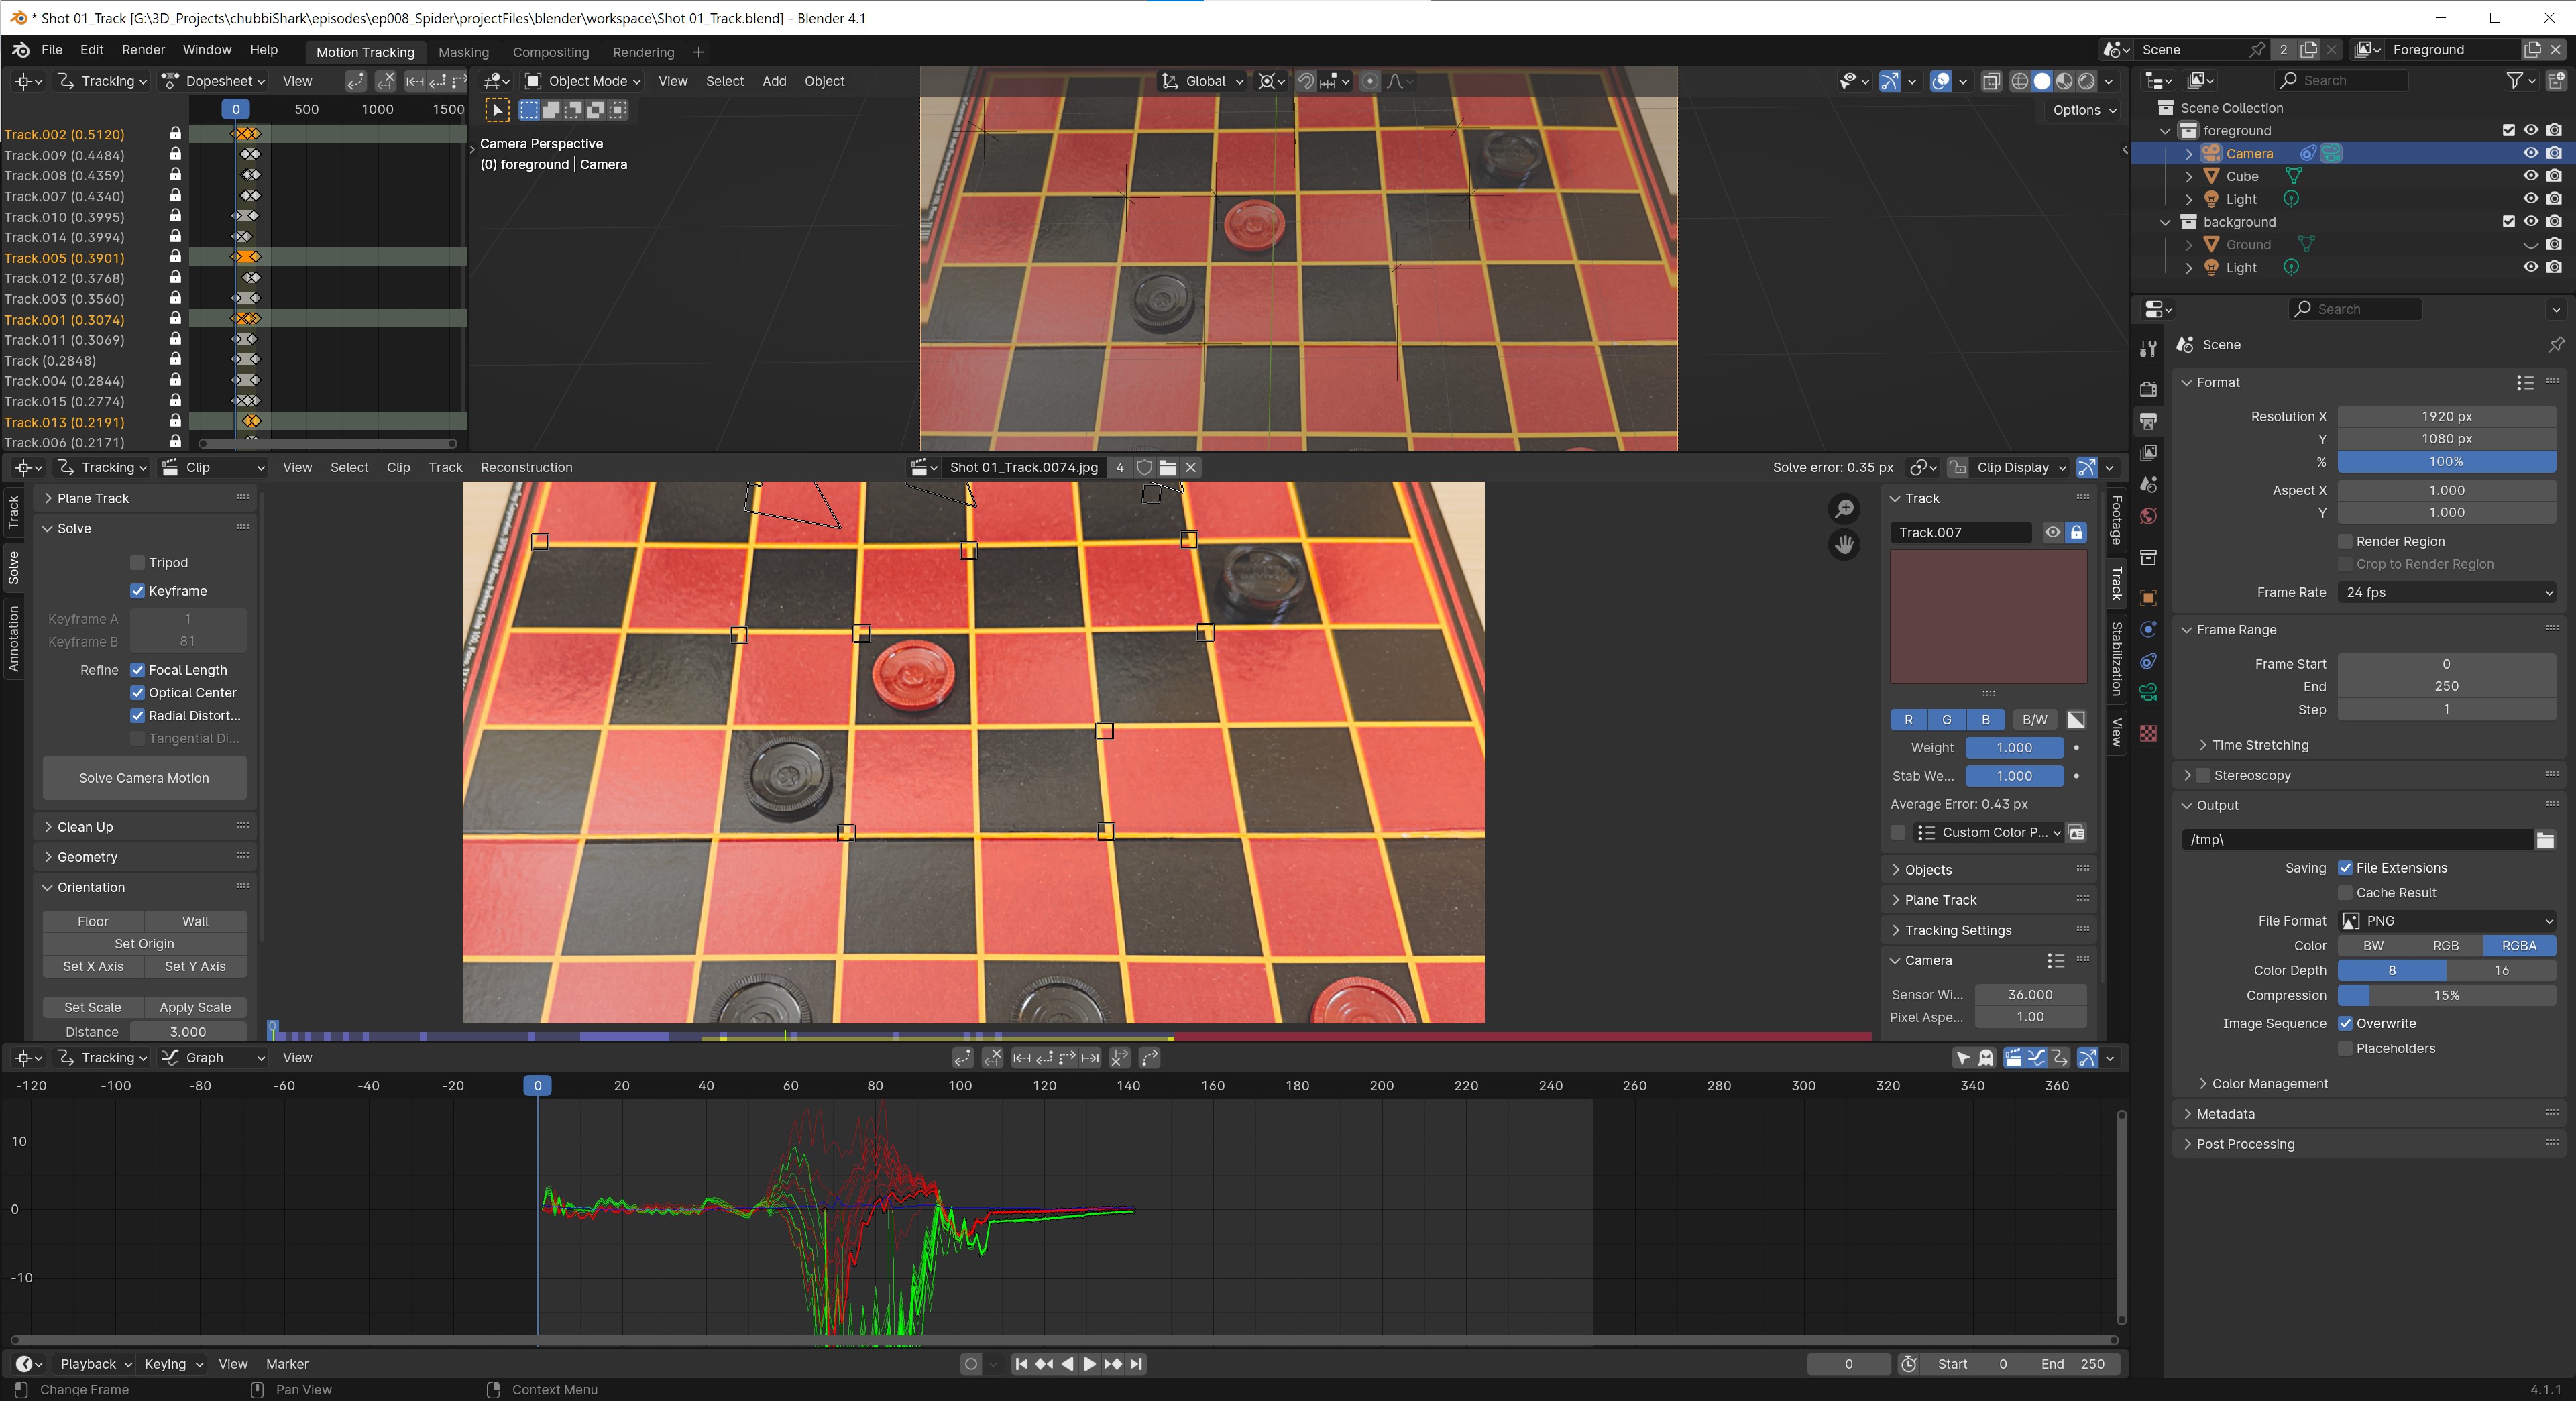Click the Floor orientation button

(x=93, y=921)
